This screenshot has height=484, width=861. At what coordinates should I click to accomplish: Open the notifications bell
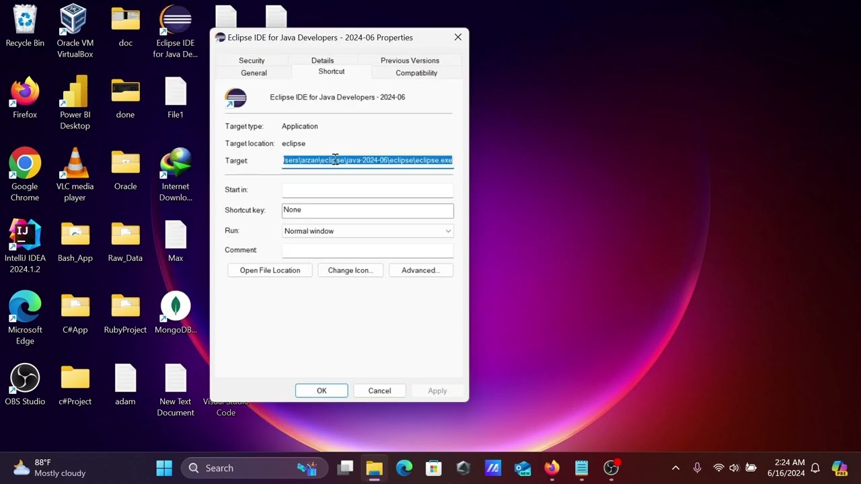pos(815,468)
